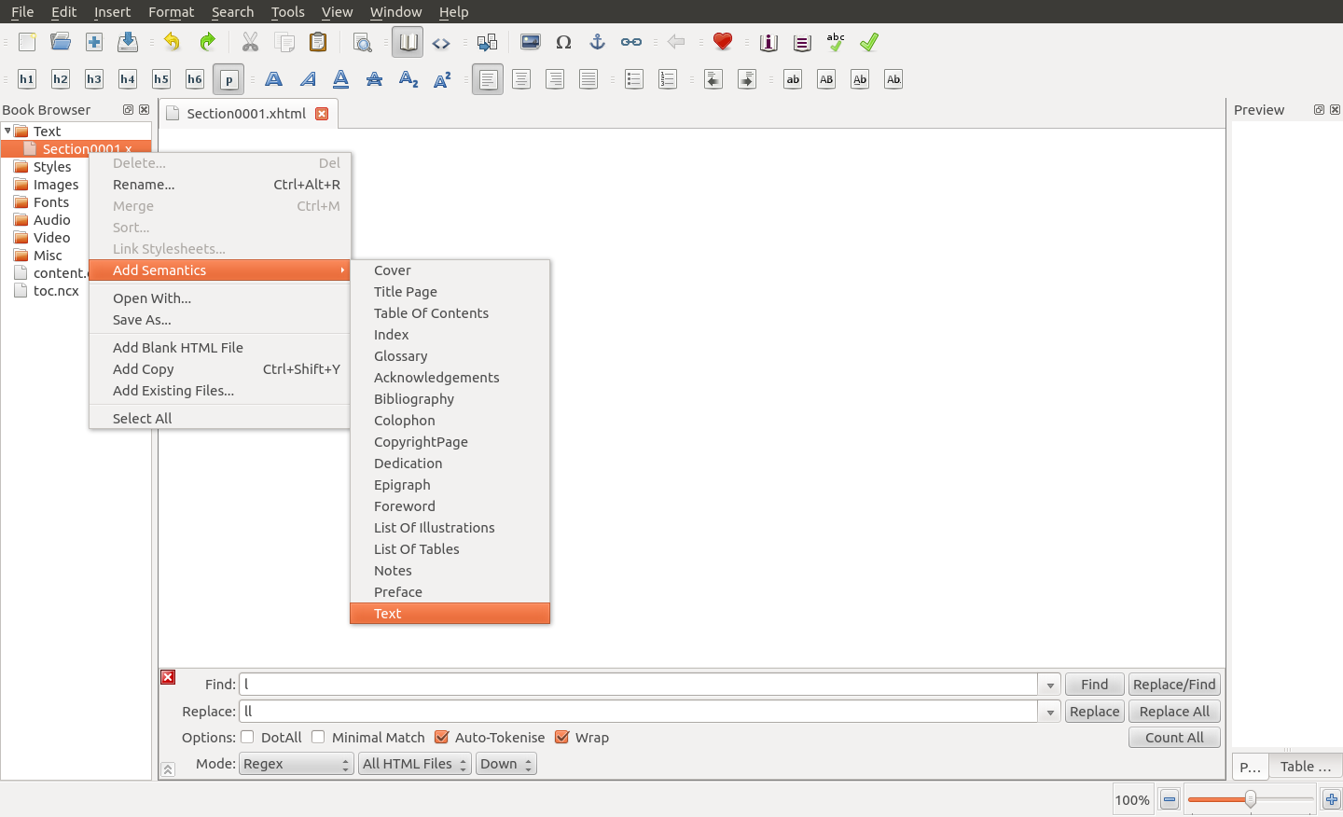The width and height of the screenshot is (1343, 817).
Task: Apply italic formatting
Action: [308, 79]
